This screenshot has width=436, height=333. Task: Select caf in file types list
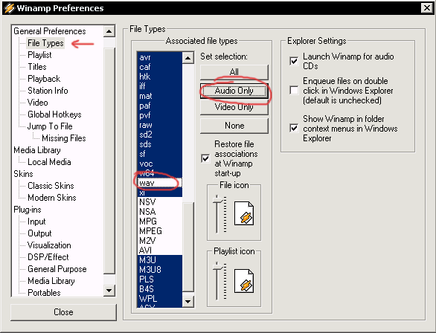160,67
